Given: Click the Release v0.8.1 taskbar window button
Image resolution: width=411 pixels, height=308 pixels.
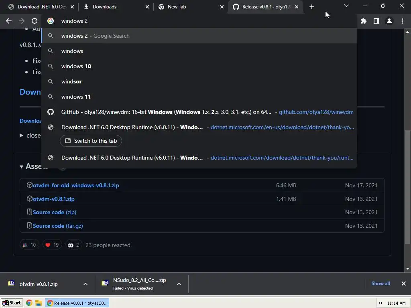Looking at the screenshot, I should [77, 303].
